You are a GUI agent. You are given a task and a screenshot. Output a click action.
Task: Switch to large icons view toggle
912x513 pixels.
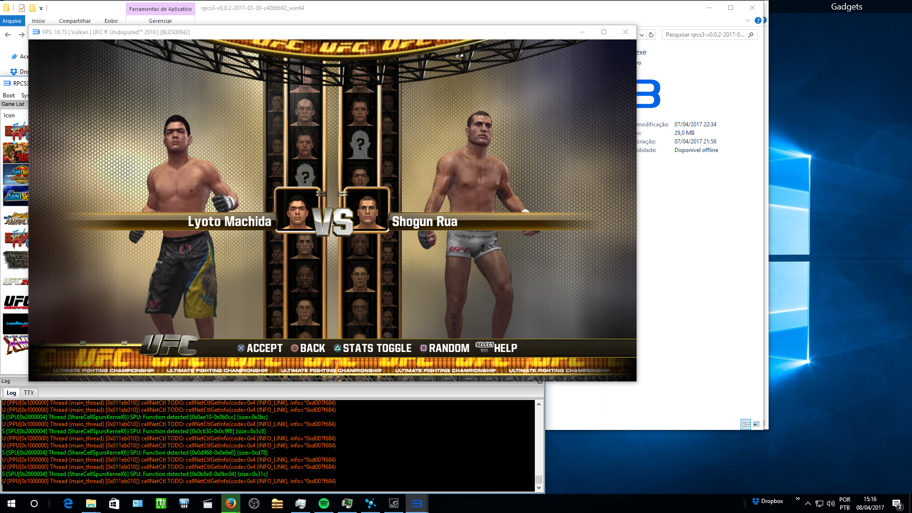[x=756, y=424]
